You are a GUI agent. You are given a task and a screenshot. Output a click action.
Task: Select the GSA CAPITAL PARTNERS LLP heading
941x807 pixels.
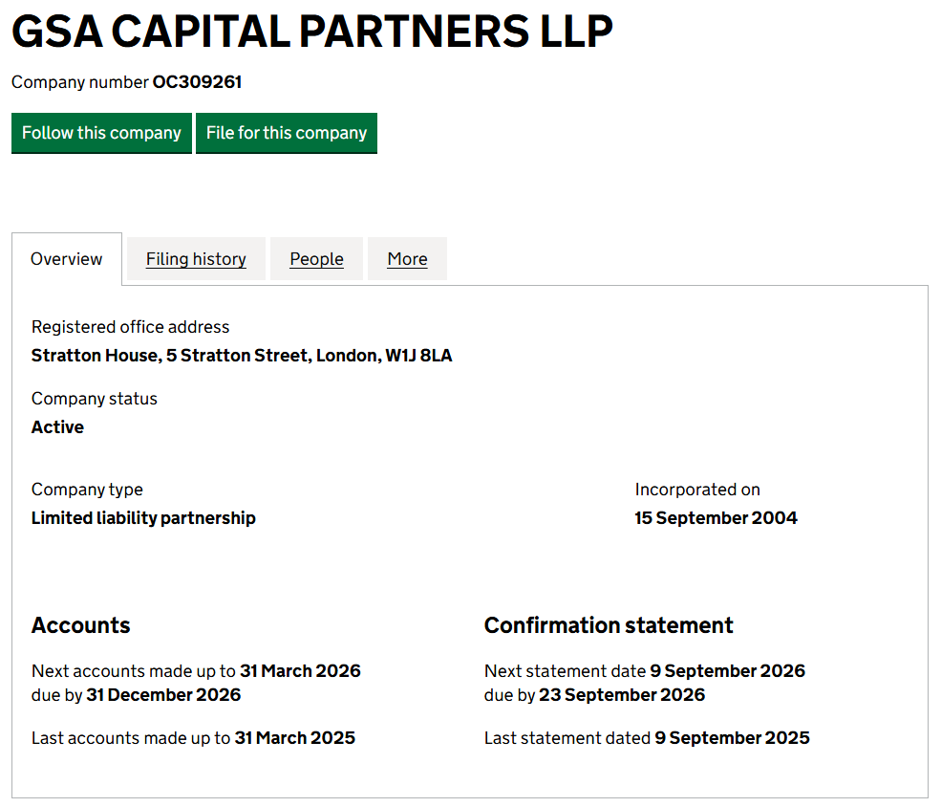coord(311,32)
